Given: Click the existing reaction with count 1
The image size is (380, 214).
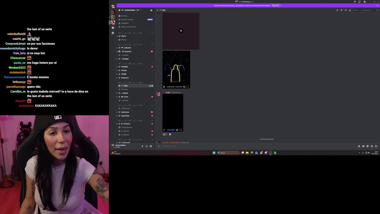Looking at the screenshot, I should click(165, 134).
